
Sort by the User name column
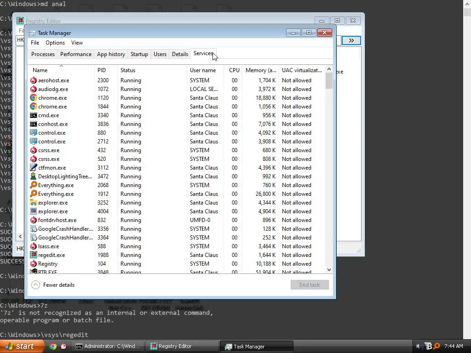pyautogui.click(x=206, y=70)
